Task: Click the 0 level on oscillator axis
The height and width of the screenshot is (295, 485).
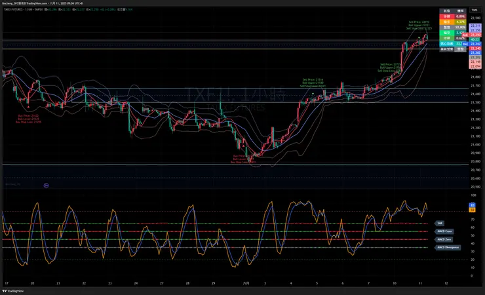Action: pyautogui.click(x=472, y=276)
